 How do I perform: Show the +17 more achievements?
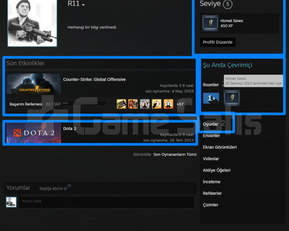[180, 104]
